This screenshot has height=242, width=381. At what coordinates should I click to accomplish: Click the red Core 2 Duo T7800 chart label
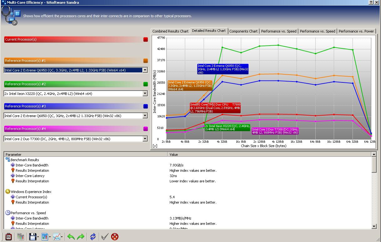pos(215,108)
